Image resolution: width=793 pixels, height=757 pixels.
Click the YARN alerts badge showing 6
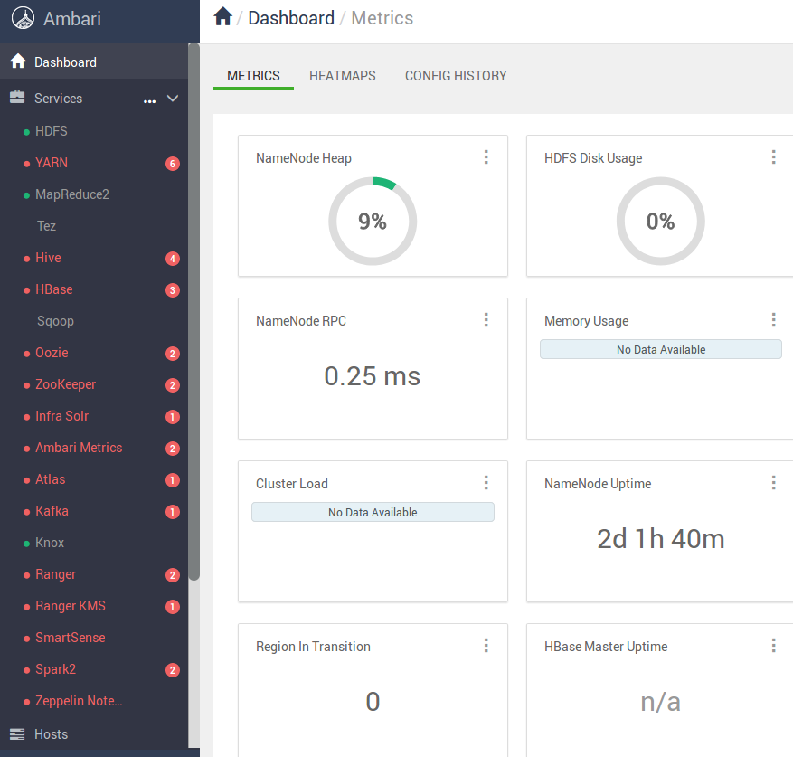click(172, 164)
